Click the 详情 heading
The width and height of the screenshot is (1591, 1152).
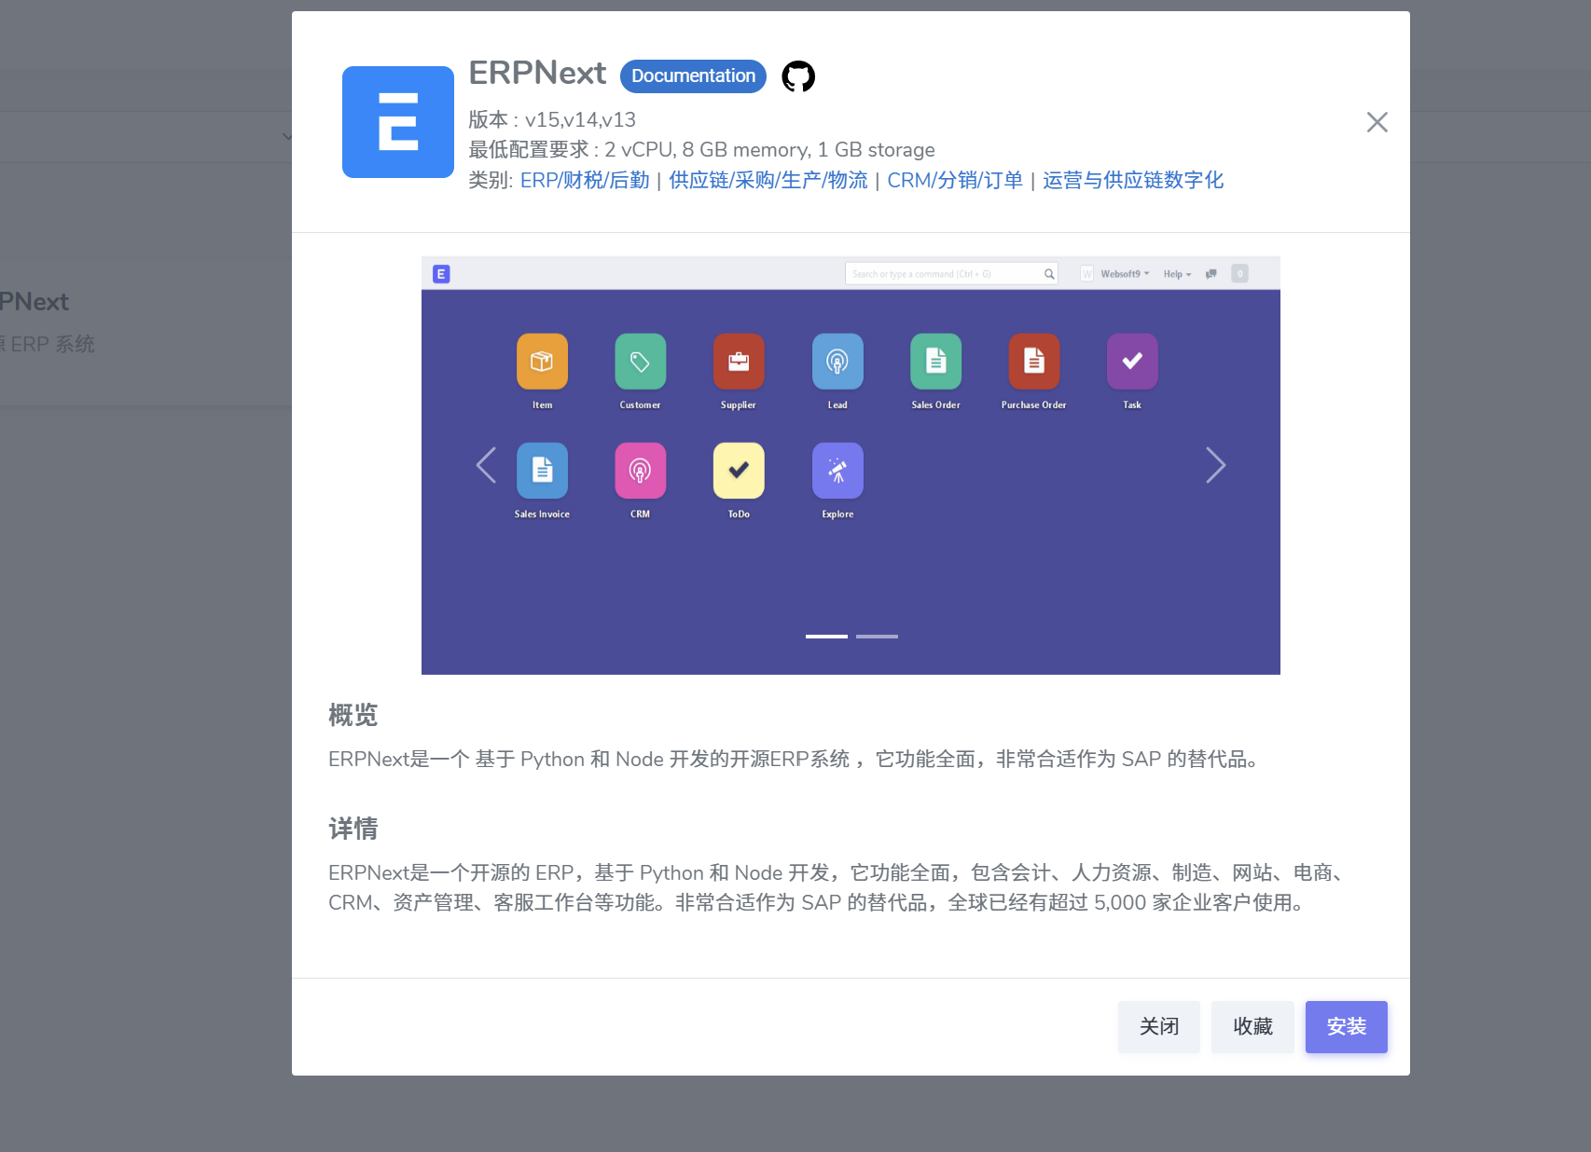click(353, 830)
